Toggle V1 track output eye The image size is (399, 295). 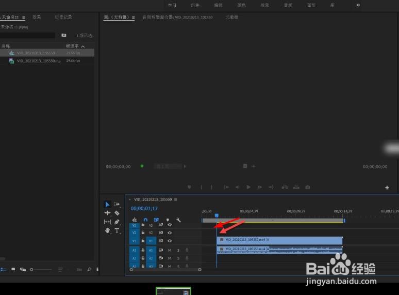click(x=170, y=241)
